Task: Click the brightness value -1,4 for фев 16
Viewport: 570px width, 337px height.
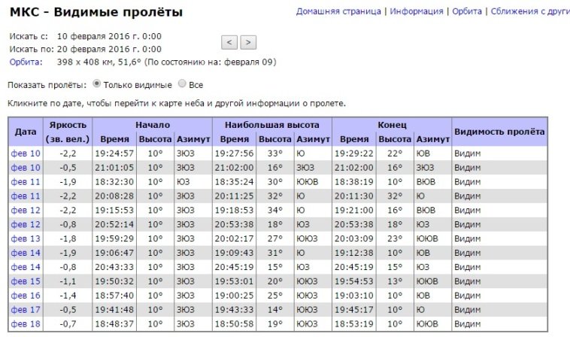Action: coord(68,295)
